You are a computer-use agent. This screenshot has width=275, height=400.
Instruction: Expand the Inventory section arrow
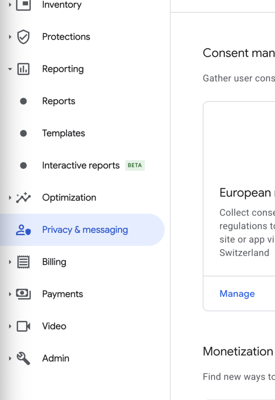coord(10,5)
